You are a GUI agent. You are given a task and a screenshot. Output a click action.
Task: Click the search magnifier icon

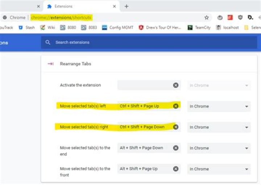[x=48, y=43]
